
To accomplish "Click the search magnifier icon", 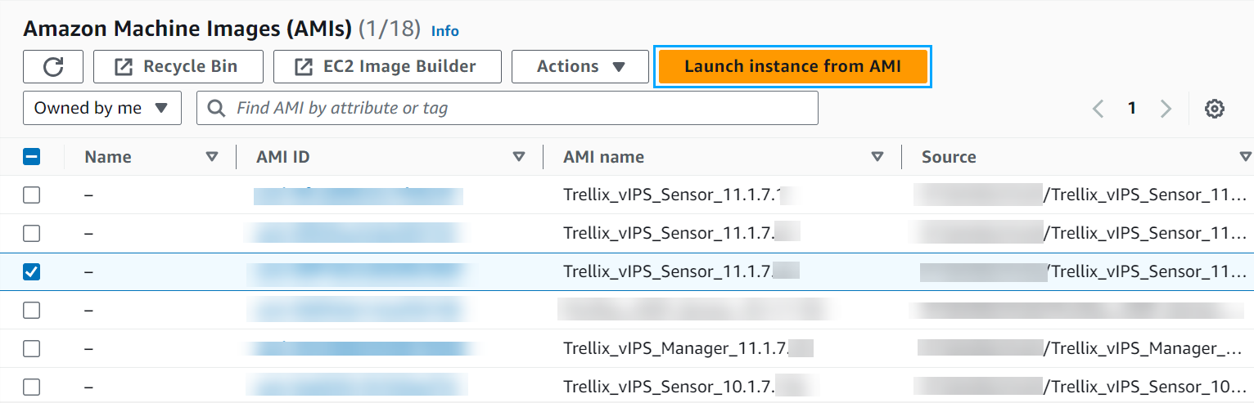I will (x=217, y=108).
